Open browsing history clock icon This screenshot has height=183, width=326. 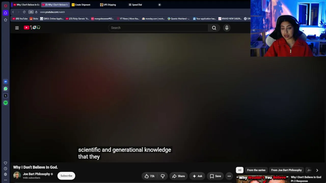coord(5,169)
